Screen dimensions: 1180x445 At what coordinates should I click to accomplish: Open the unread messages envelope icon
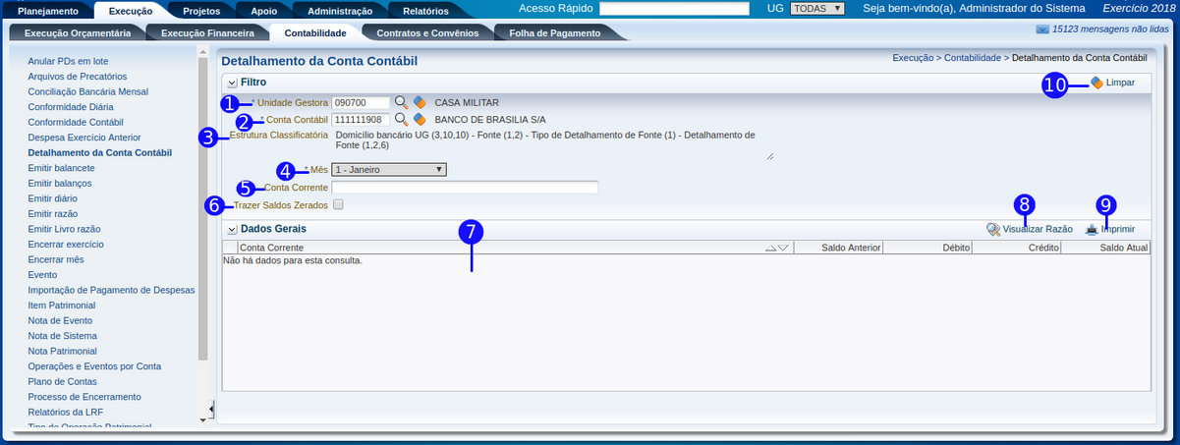click(1042, 30)
